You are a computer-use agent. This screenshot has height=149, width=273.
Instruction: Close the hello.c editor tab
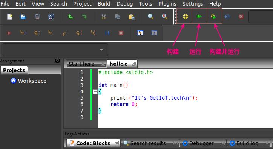(x=133, y=64)
